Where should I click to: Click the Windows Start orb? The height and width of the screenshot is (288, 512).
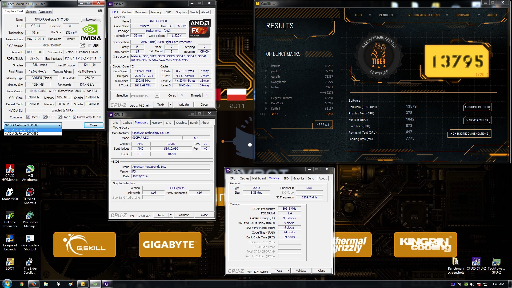pyautogui.click(x=7, y=284)
